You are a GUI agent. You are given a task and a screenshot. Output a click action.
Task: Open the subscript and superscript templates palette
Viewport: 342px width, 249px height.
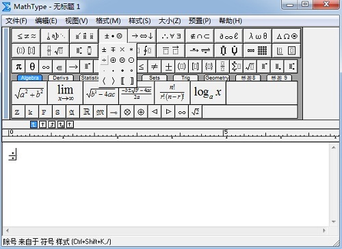(84, 50)
